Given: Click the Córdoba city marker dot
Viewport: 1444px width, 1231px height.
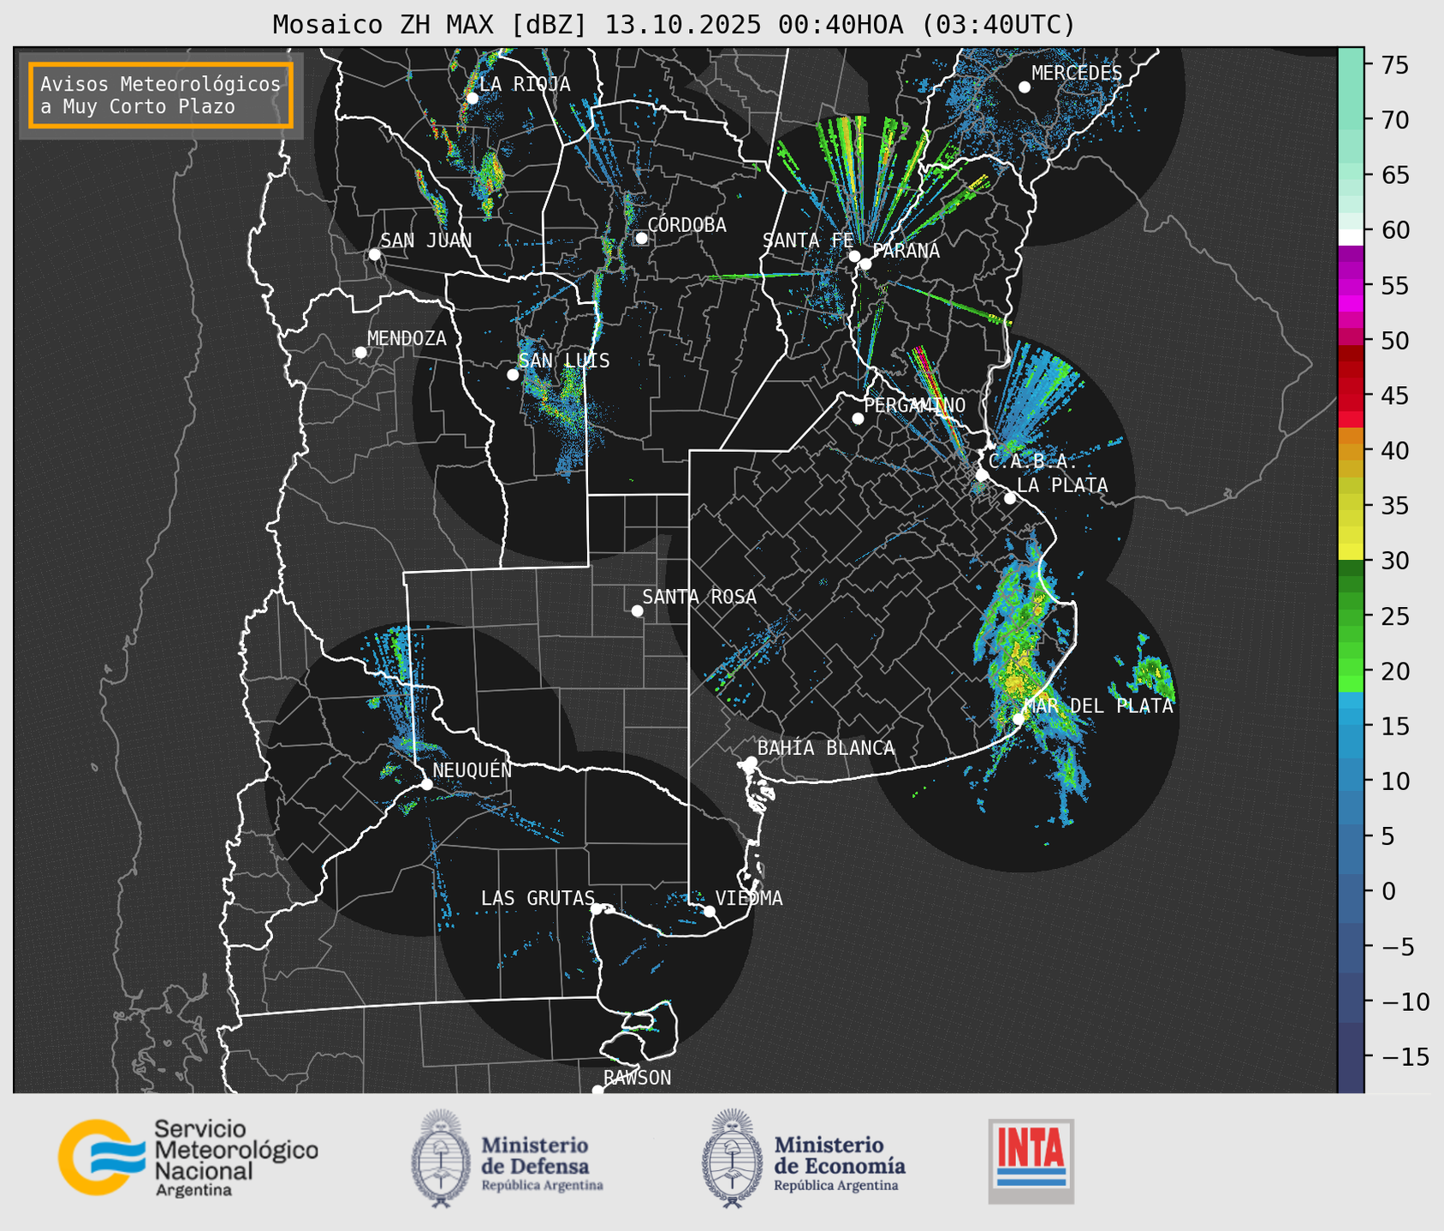Looking at the screenshot, I should pyautogui.click(x=641, y=238).
